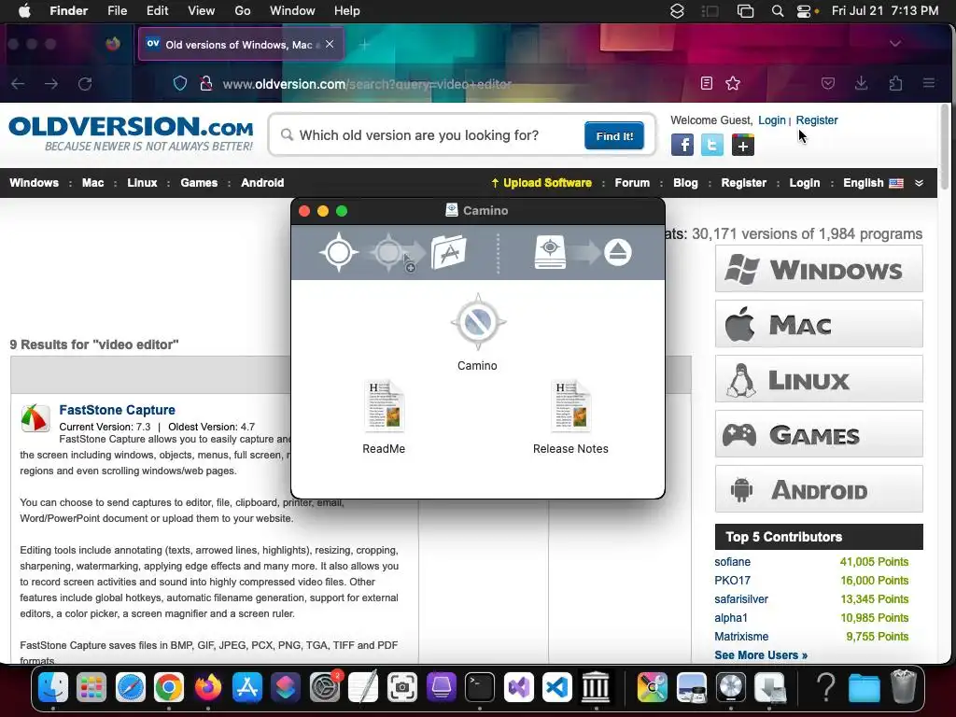This screenshot has height=717, width=956.
Task: Reload the current page in Firefox
Action: pos(85,83)
